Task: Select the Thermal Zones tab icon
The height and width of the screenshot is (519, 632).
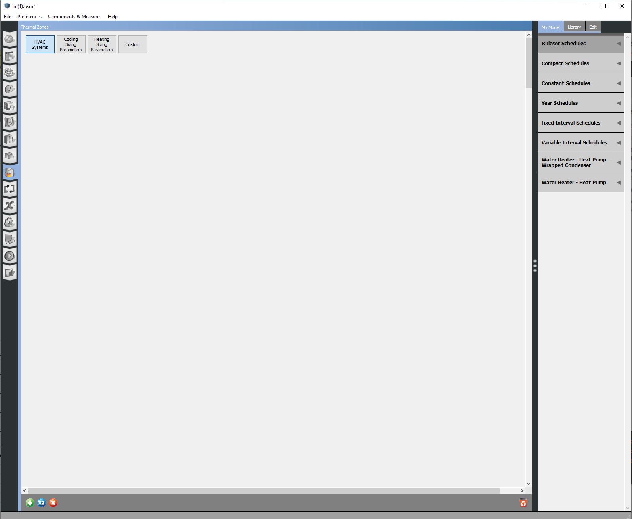Action: (x=10, y=173)
